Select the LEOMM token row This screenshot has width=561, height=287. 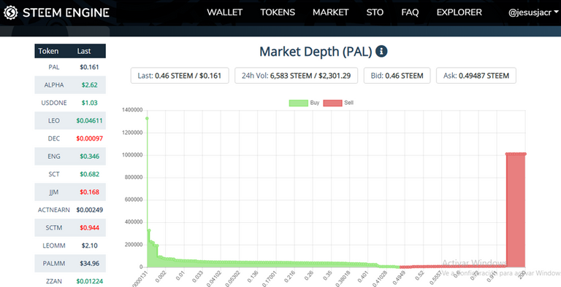tap(70, 245)
